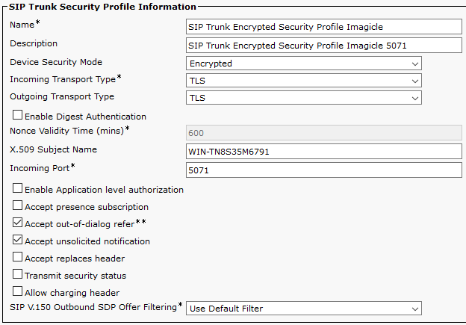Image resolution: width=466 pixels, height=325 pixels.
Task: Check Allow charging header option
Action: click(18, 292)
